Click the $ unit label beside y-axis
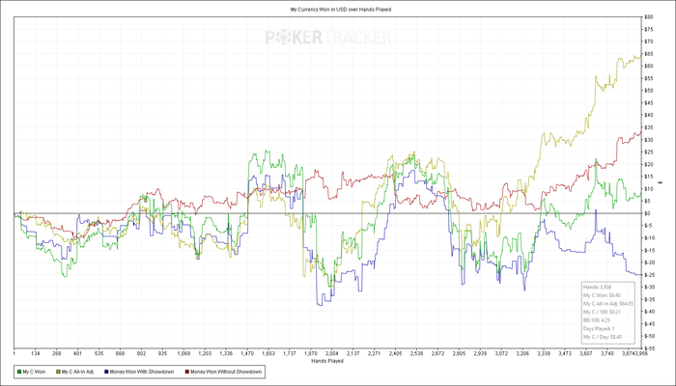 click(x=661, y=183)
